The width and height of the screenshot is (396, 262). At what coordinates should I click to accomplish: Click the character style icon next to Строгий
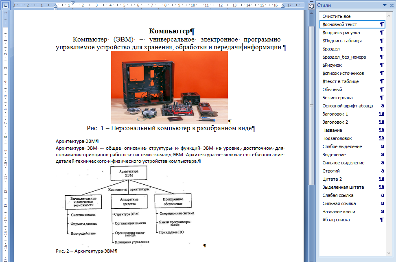point(383,171)
